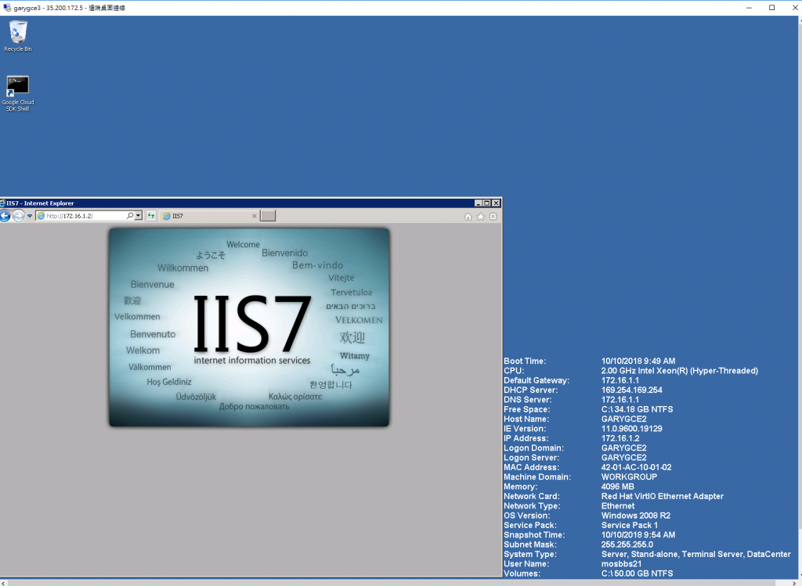This screenshot has width=802, height=586.
Task: Open the Google Cloud SDK Shell shortcut
Action: tap(17, 94)
